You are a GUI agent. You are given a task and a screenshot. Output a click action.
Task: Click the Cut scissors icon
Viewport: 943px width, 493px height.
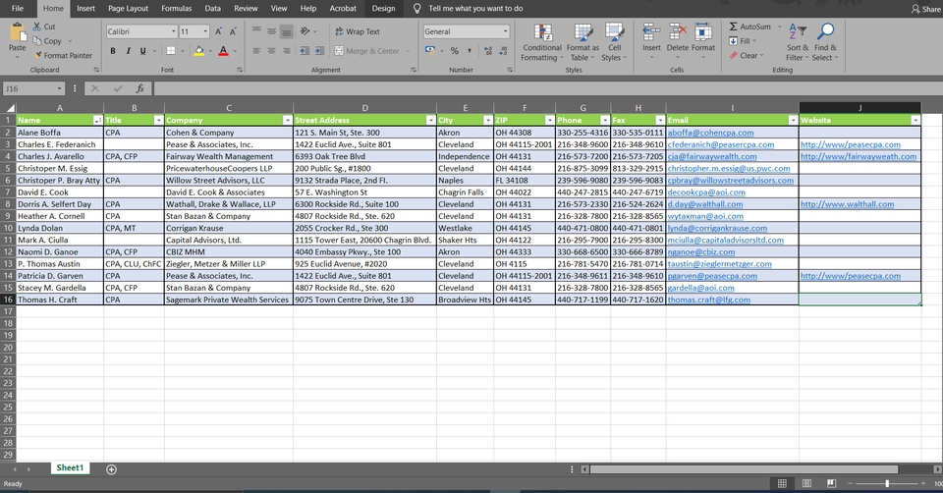point(37,27)
